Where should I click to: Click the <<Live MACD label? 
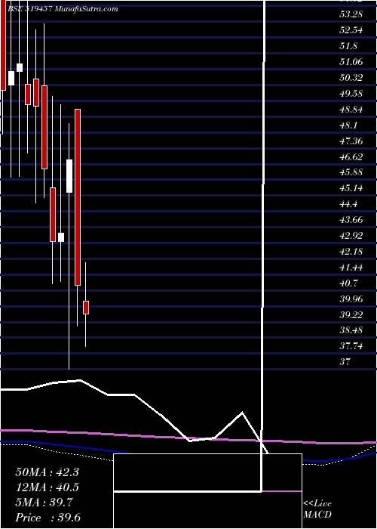point(317,509)
